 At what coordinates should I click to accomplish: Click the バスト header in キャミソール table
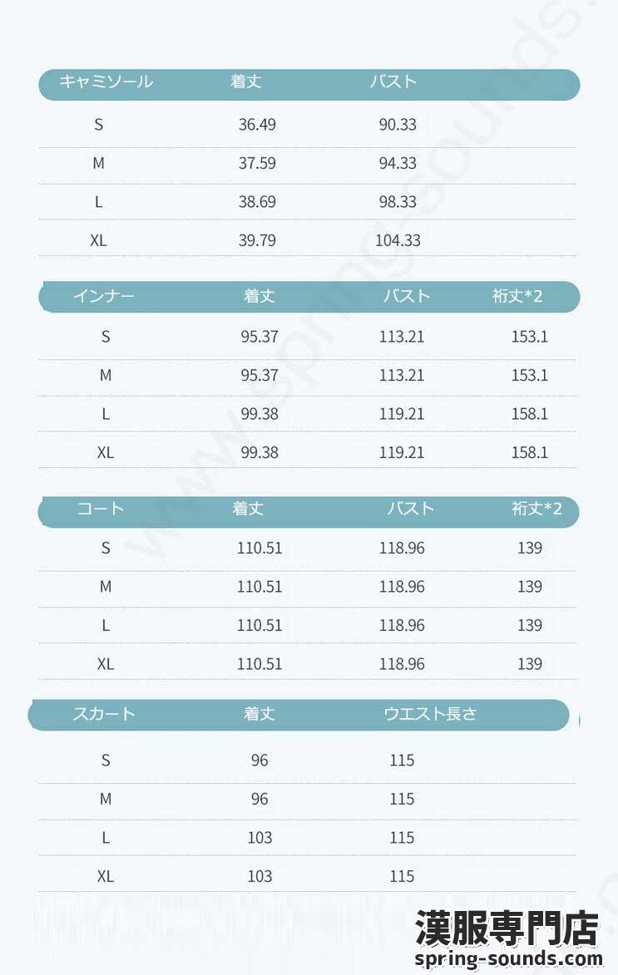[x=393, y=81]
